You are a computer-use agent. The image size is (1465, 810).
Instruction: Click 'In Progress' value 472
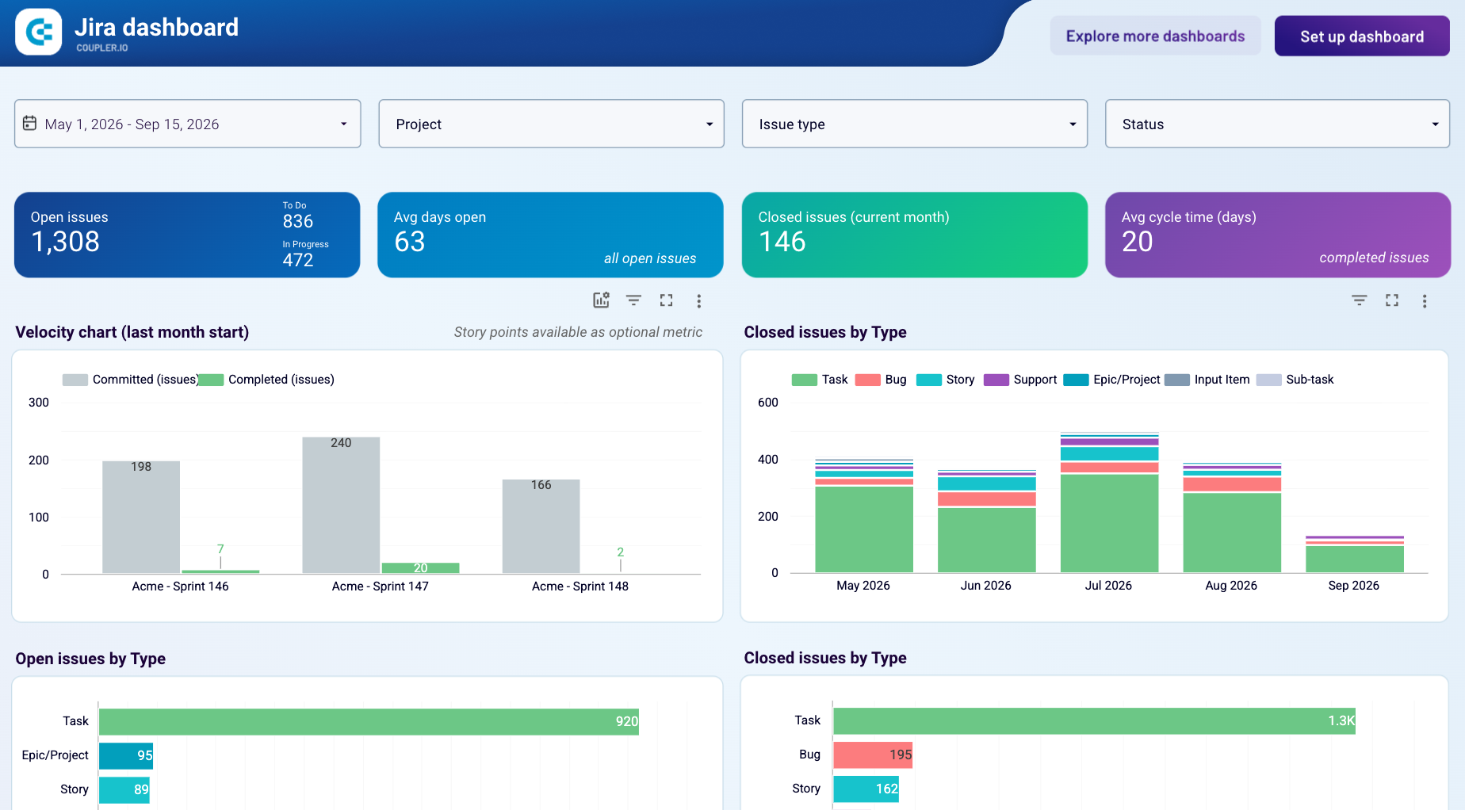[x=298, y=260]
